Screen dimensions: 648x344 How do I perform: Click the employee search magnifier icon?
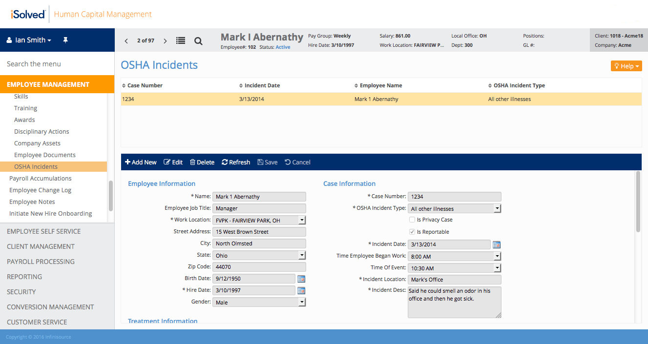198,41
